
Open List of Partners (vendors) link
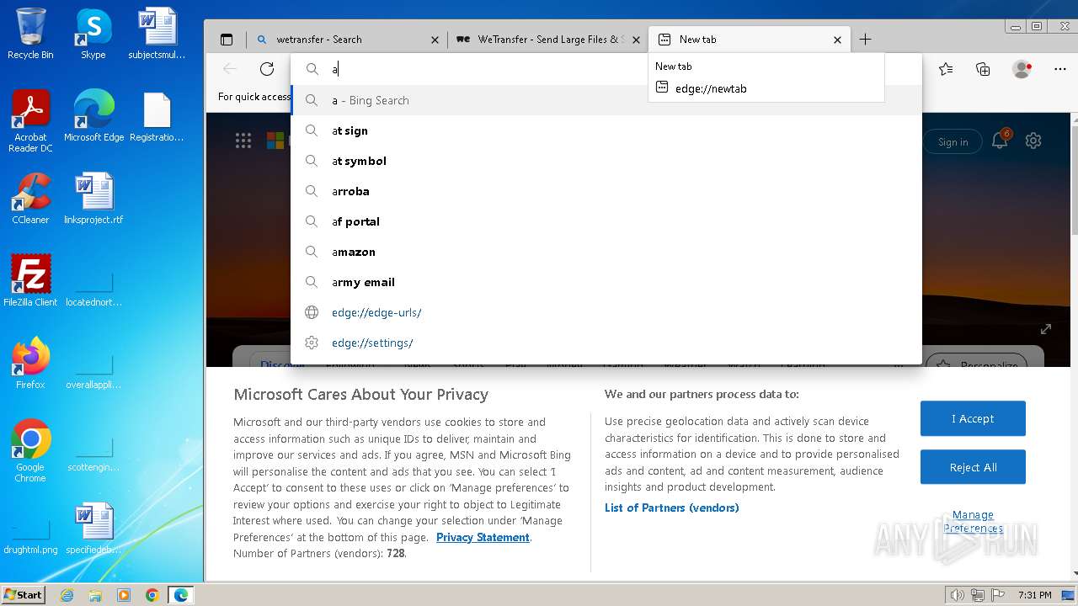(x=671, y=508)
